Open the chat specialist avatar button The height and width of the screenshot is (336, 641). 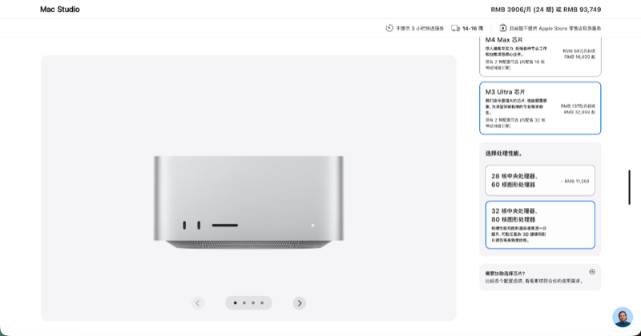coord(623,318)
